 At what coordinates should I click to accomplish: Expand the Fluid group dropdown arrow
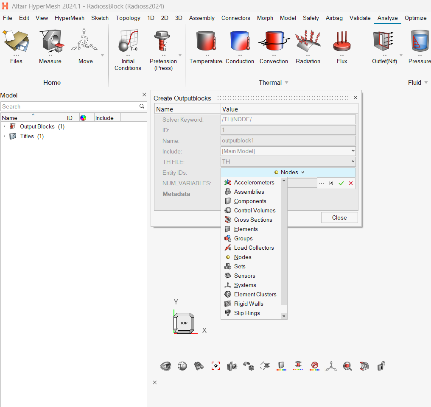[x=426, y=82]
